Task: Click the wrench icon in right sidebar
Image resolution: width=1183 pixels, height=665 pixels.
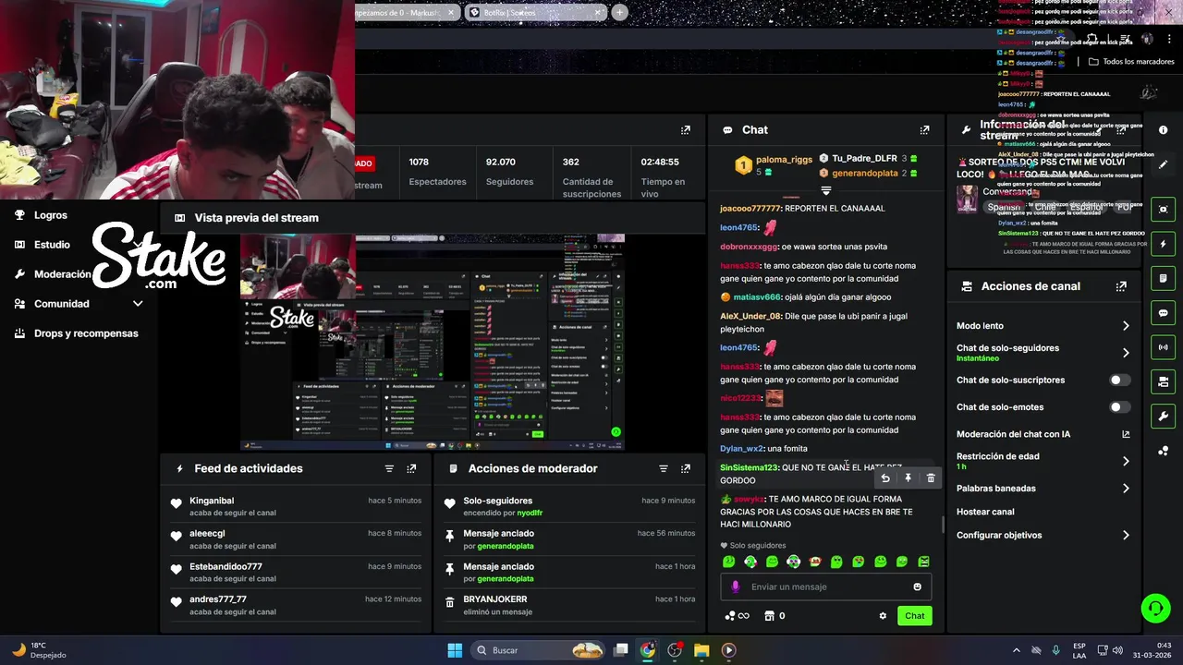Action: (1163, 417)
